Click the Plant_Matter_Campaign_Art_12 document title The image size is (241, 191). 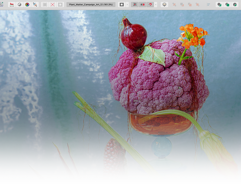(91, 5)
